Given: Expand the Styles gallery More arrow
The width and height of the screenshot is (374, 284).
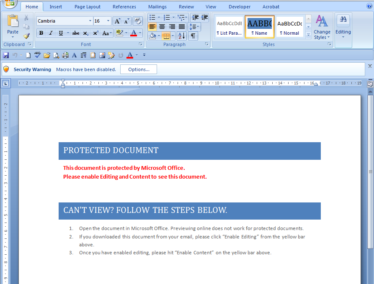Looking at the screenshot, I should point(308,35).
